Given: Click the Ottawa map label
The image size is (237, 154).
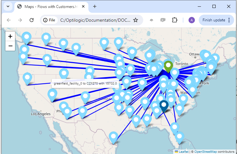Looking at the screenshot, I should pos(195,54).
